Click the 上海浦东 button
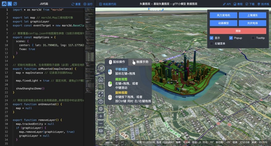271x146 pixels. 252,15
